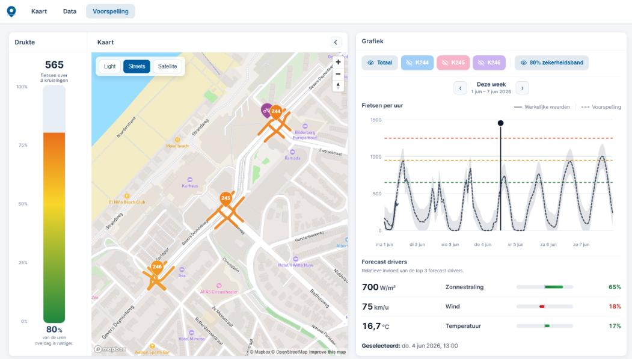Click the 700 W/m² value
The image size is (632, 359).
pos(379,287)
